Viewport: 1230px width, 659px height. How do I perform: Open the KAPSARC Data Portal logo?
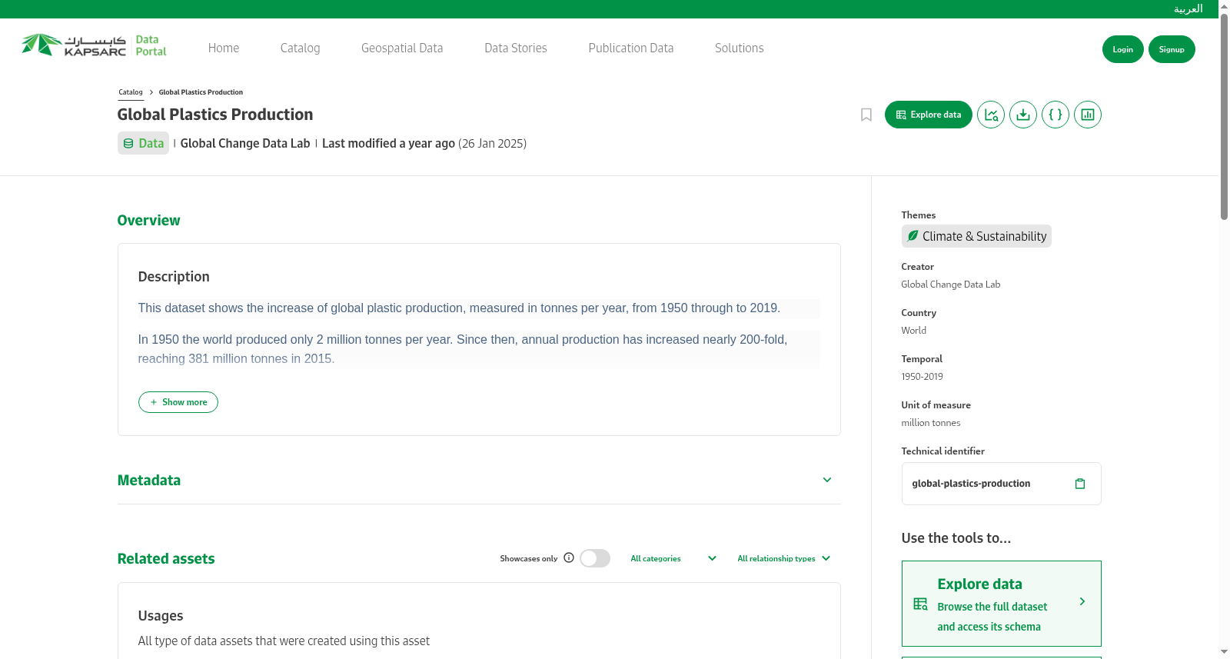click(x=94, y=45)
